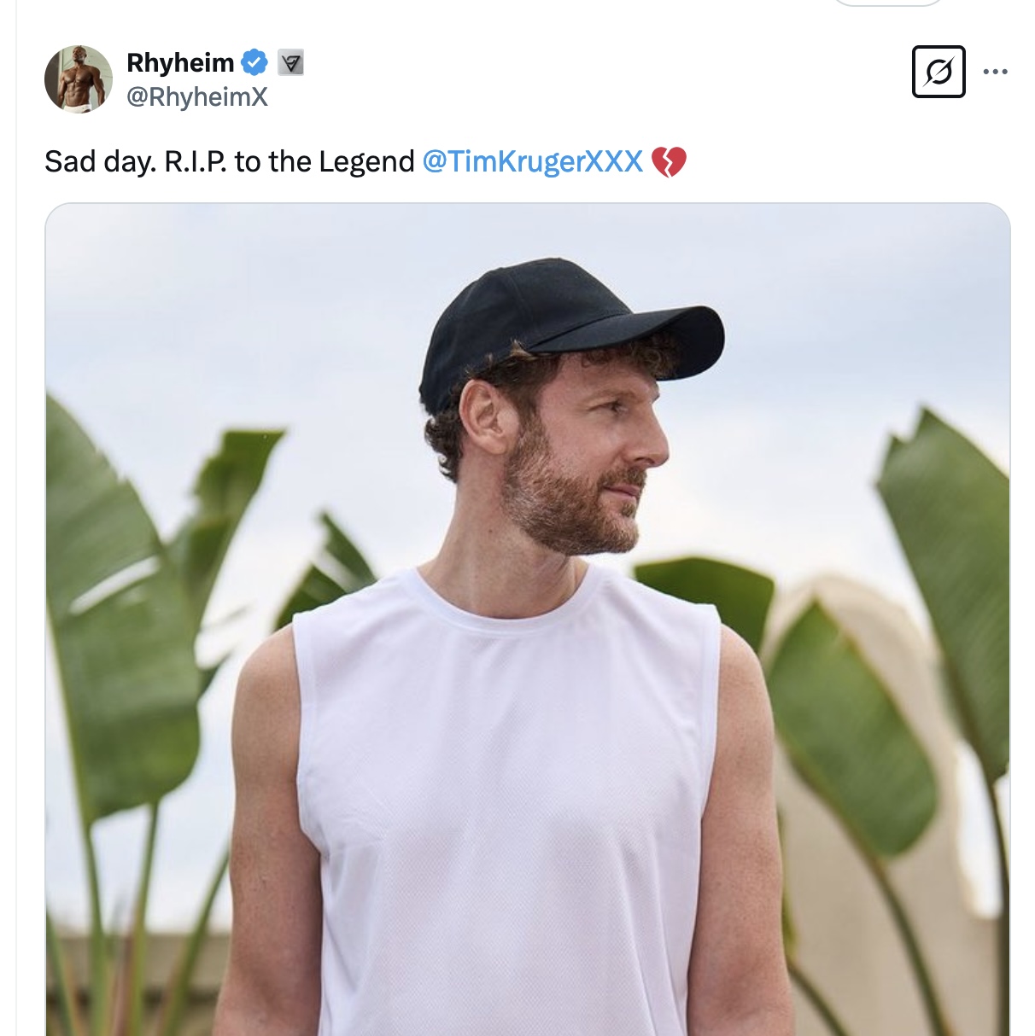Open Rhyheim's profile avatar picture
The width and height of the screenshot is (1035, 1036).
coord(79,79)
